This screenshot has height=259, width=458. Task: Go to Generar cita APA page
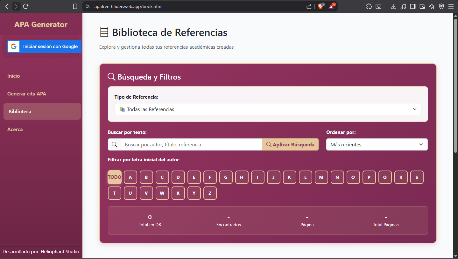click(27, 94)
